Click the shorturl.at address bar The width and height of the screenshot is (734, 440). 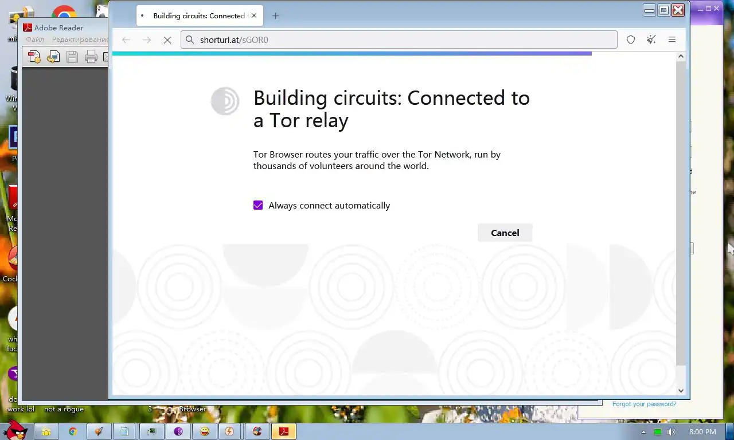399,40
